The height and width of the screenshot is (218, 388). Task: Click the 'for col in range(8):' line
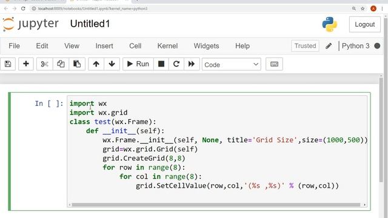(x=161, y=177)
